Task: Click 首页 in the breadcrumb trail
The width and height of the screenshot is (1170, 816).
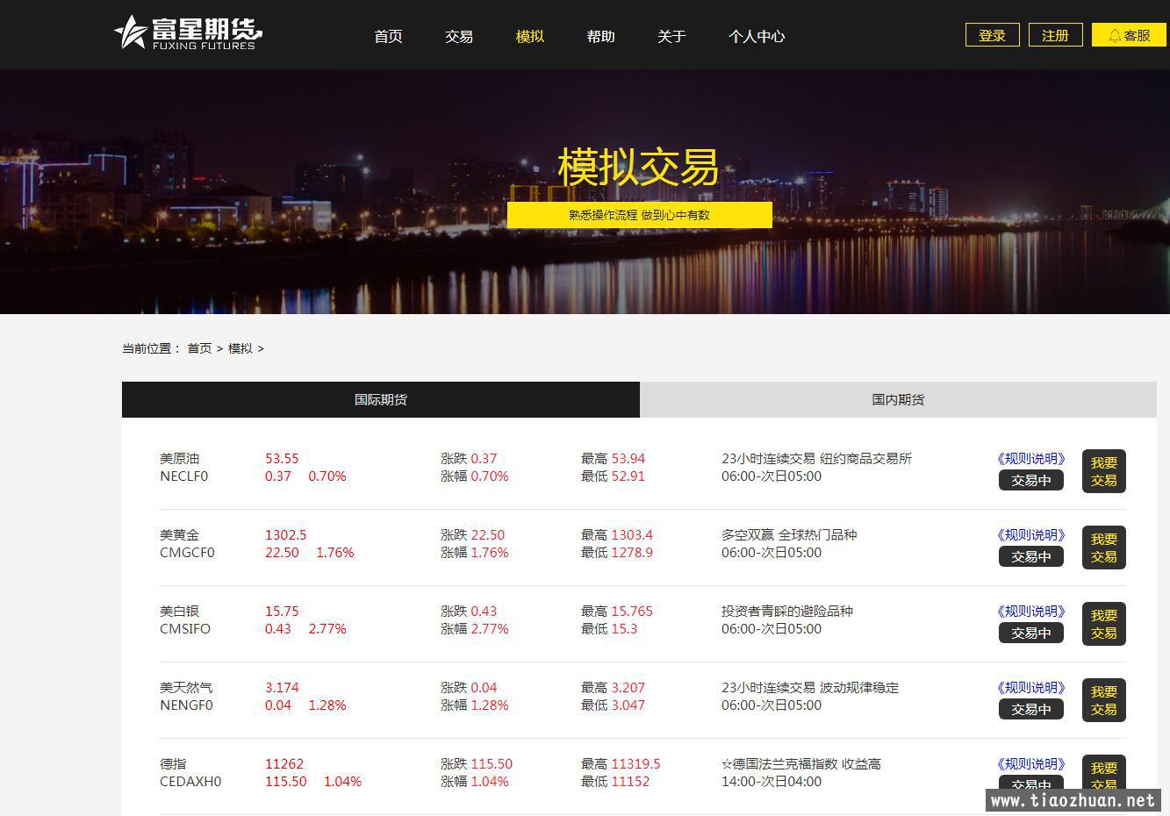Action: 199,348
